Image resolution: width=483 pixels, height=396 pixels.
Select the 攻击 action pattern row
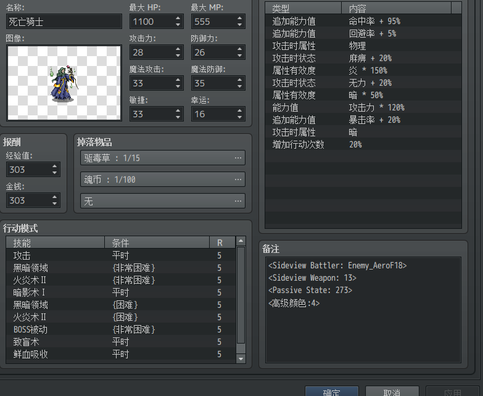pyautogui.click(x=121, y=255)
